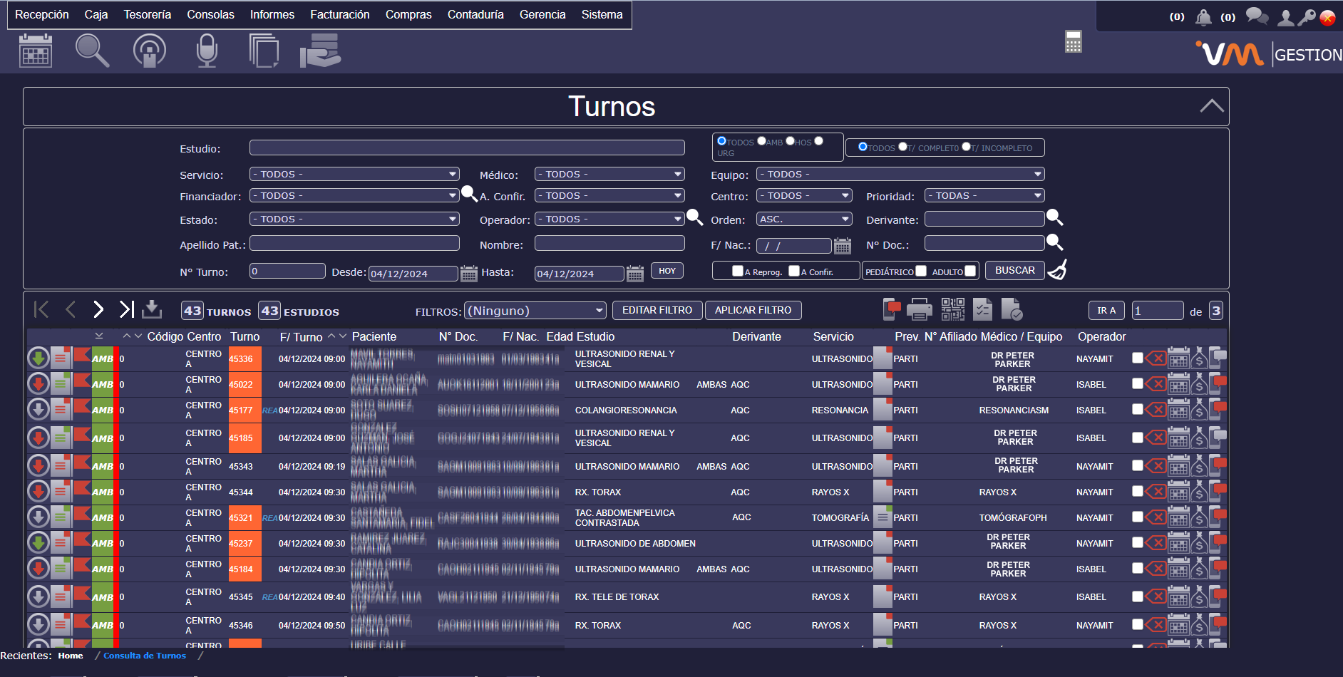Clear filters with the broom icon
Screen dimensions: 1343x677
[x=1058, y=270]
